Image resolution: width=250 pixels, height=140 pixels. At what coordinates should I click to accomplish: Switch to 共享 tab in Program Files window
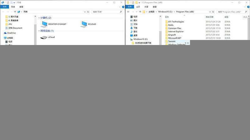click(146, 7)
